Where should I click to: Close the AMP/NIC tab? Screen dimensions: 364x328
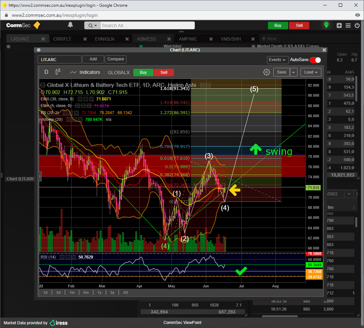(x=211, y=39)
